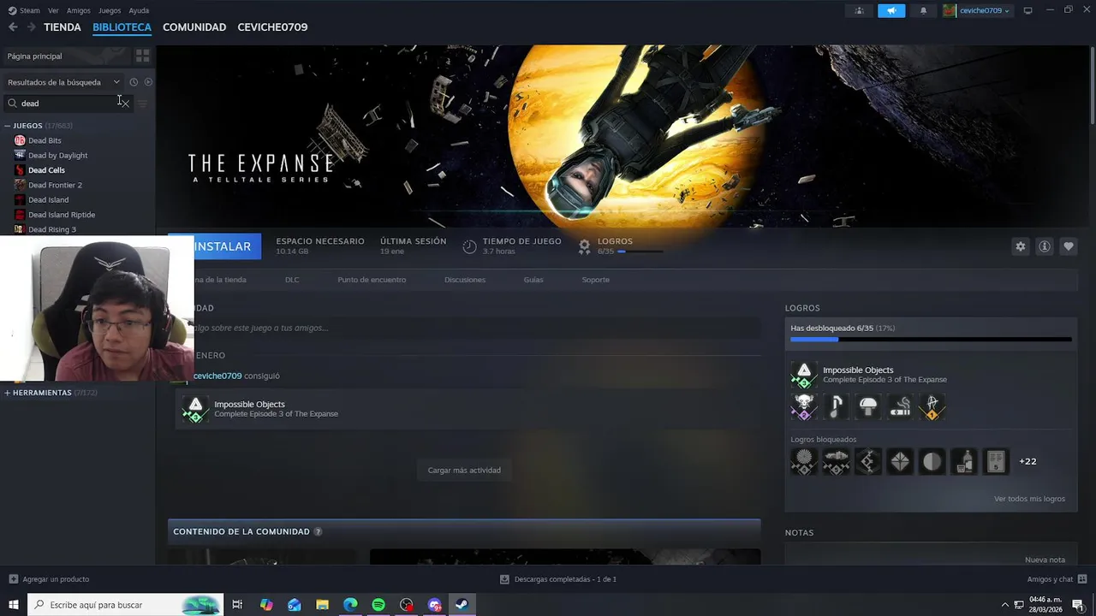Show hidden system tray icons chevron
1096x616 pixels.
1005,605
